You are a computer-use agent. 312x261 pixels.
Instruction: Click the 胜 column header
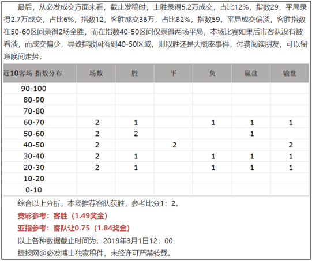pos(135,73)
